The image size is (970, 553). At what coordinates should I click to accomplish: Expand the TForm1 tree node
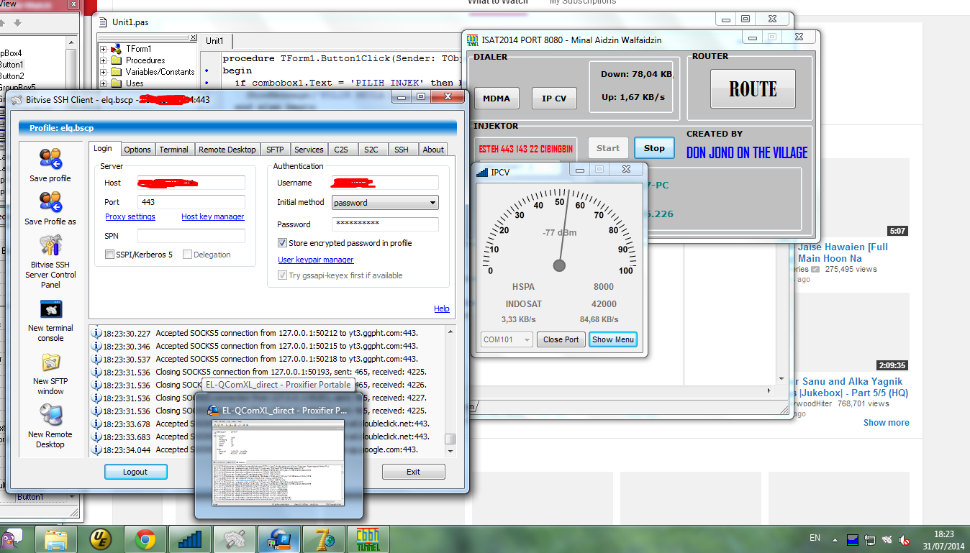click(x=104, y=50)
